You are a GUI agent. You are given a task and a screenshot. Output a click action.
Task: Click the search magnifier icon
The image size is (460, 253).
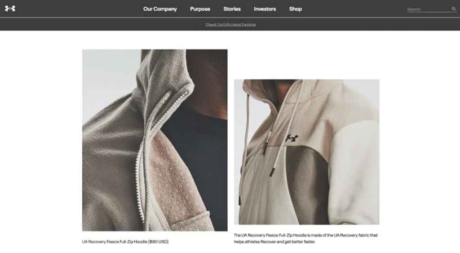[x=454, y=9]
